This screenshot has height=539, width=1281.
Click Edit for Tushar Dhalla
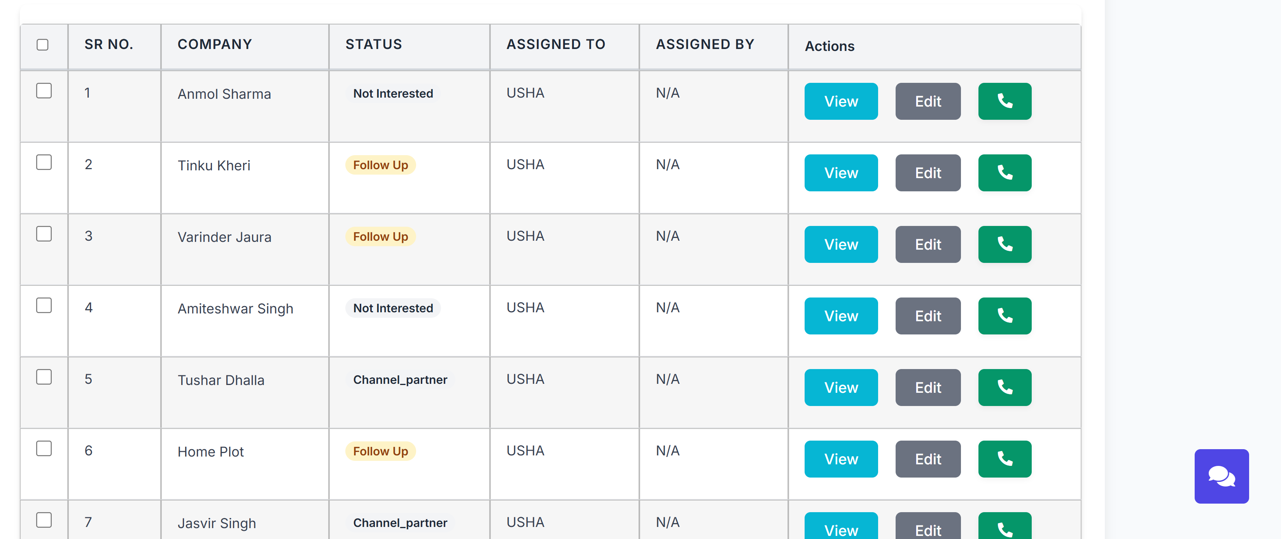[x=928, y=387]
